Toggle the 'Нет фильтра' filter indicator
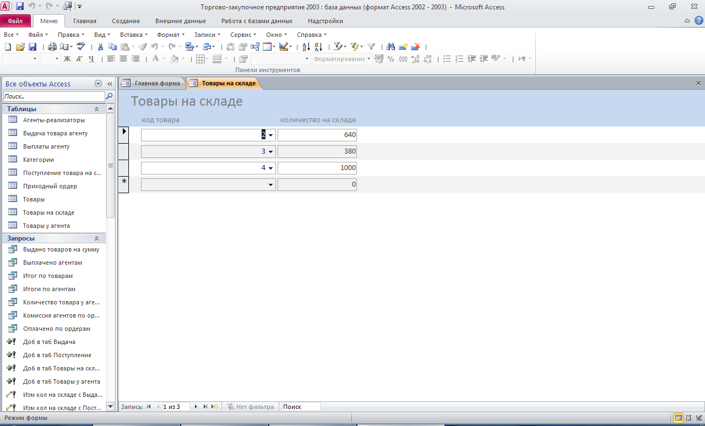This screenshot has height=426, width=705. [250, 407]
